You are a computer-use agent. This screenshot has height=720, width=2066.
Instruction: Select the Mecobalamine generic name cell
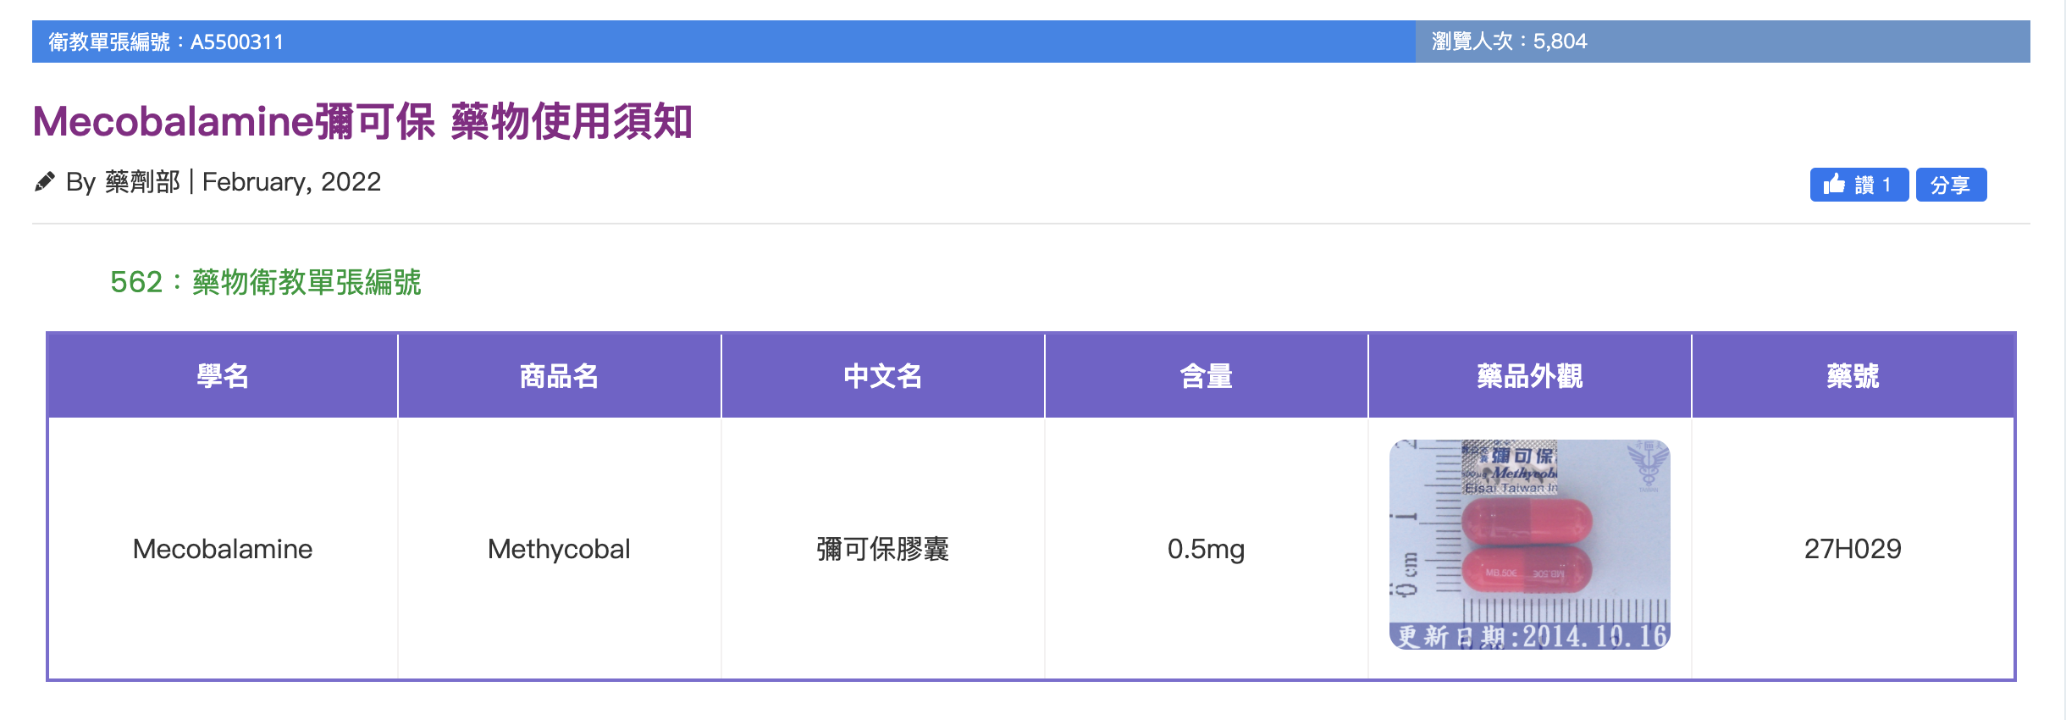(223, 548)
